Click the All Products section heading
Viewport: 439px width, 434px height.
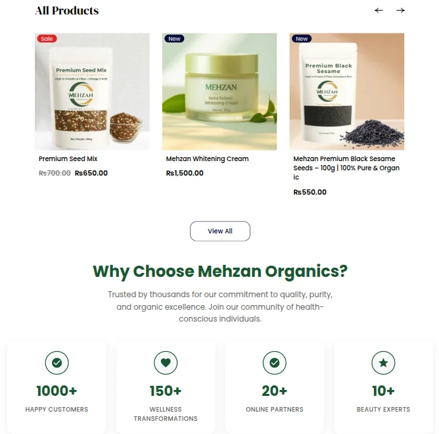67,11
